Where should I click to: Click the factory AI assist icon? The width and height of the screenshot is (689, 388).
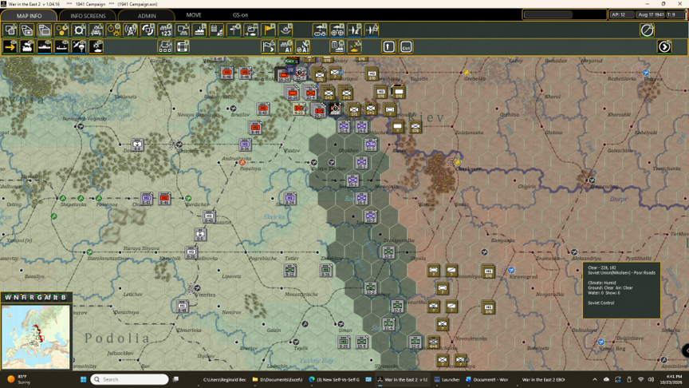tap(285, 46)
